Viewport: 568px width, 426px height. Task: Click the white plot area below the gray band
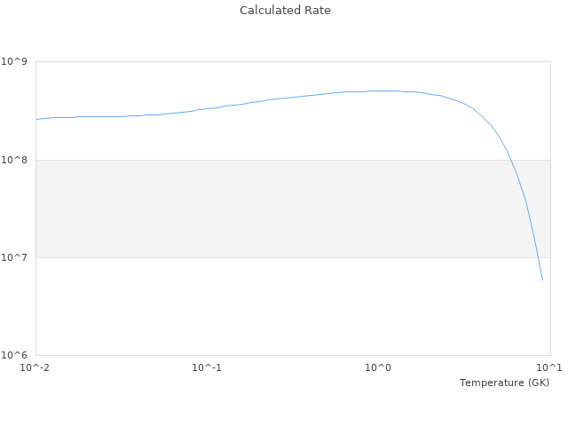(x=266, y=306)
